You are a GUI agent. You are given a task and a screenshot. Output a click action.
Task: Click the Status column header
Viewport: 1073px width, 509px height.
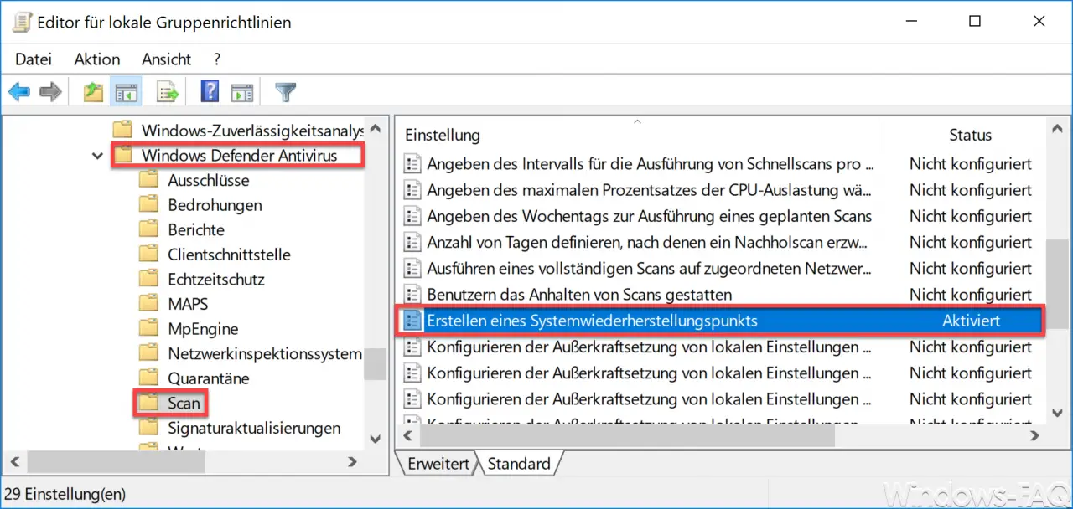[970, 135]
